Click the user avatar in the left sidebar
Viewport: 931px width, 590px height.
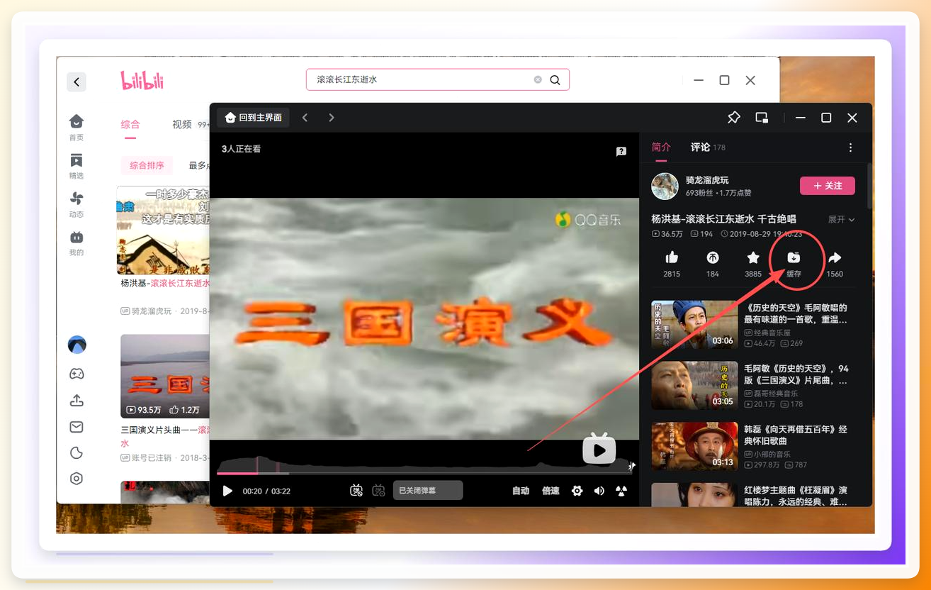click(77, 345)
